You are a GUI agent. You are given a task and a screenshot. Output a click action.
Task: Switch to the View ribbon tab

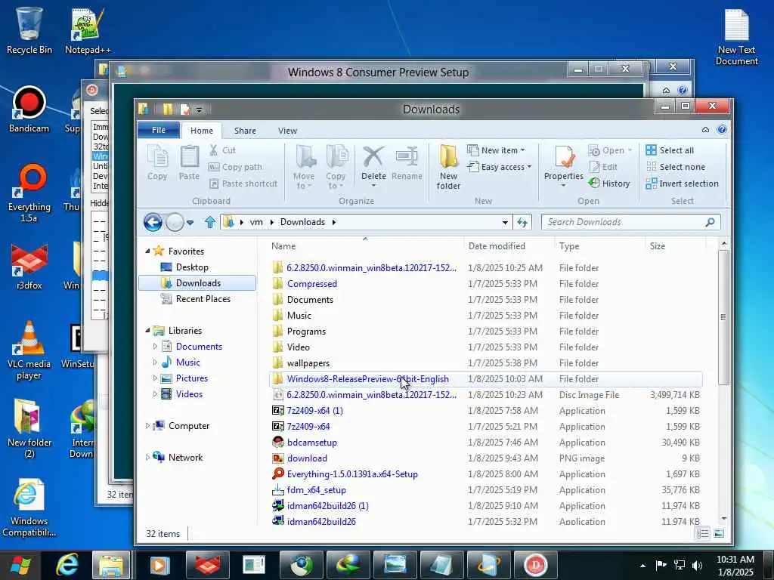click(287, 131)
